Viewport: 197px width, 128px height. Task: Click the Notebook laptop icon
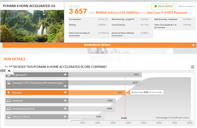9,101
